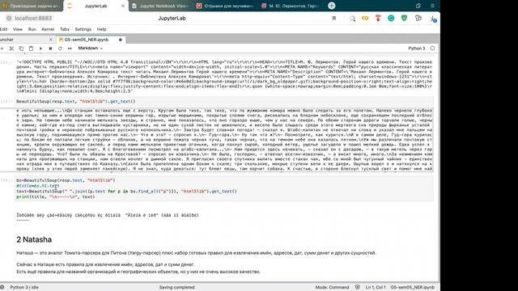
Task: Open the browser hamburger menu
Action: click(x=432, y=6)
